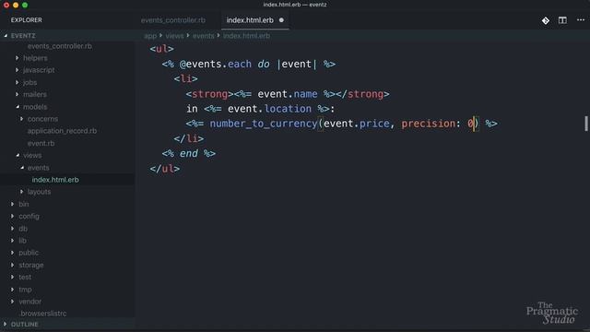Click the precision keyword in code
Image resolution: width=590 pixels, height=332 pixels.
(x=428, y=124)
